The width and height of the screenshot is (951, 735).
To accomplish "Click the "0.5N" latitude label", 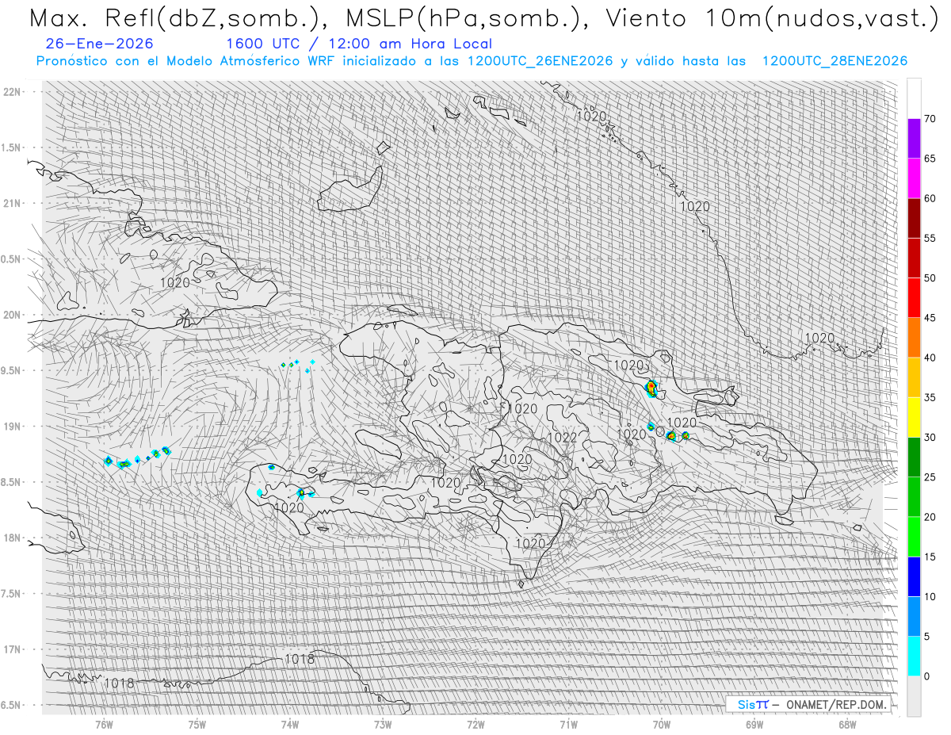I will point(11,259).
